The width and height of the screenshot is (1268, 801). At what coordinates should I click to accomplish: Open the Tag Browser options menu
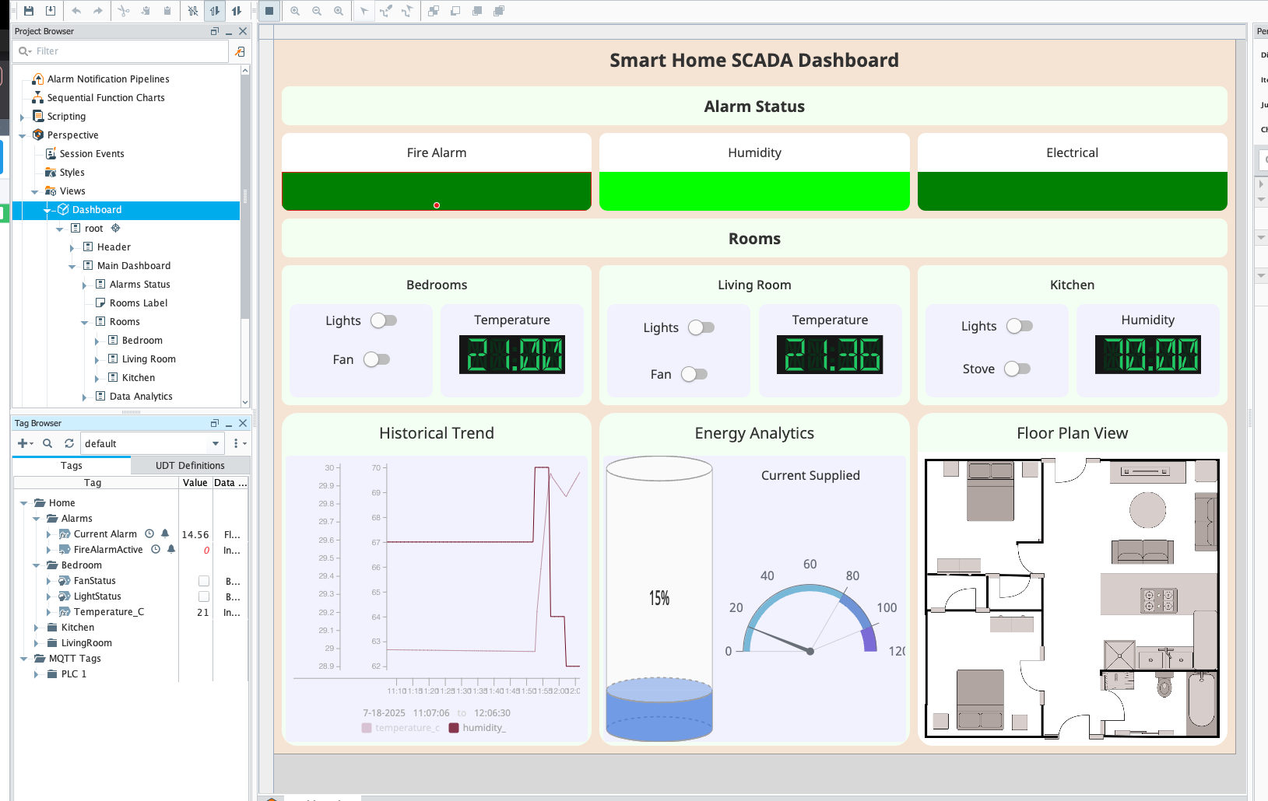pos(237,443)
